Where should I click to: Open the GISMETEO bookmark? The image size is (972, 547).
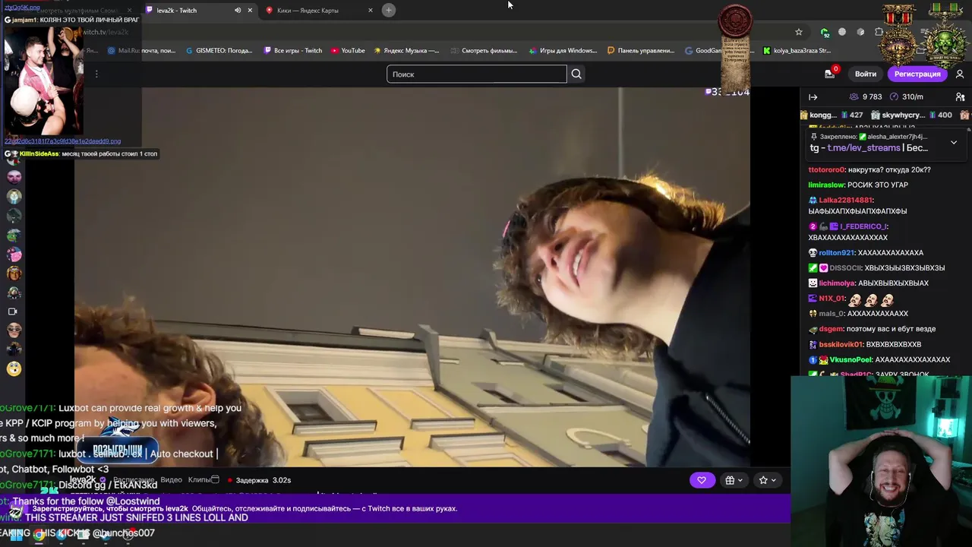pos(219,51)
